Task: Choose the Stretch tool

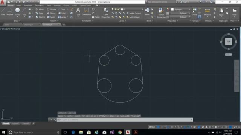Action: pyautogui.click(x=40, y=17)
